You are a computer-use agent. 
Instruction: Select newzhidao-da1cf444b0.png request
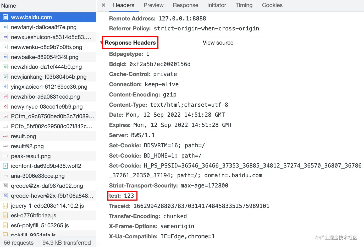click(x=48, y=67)
